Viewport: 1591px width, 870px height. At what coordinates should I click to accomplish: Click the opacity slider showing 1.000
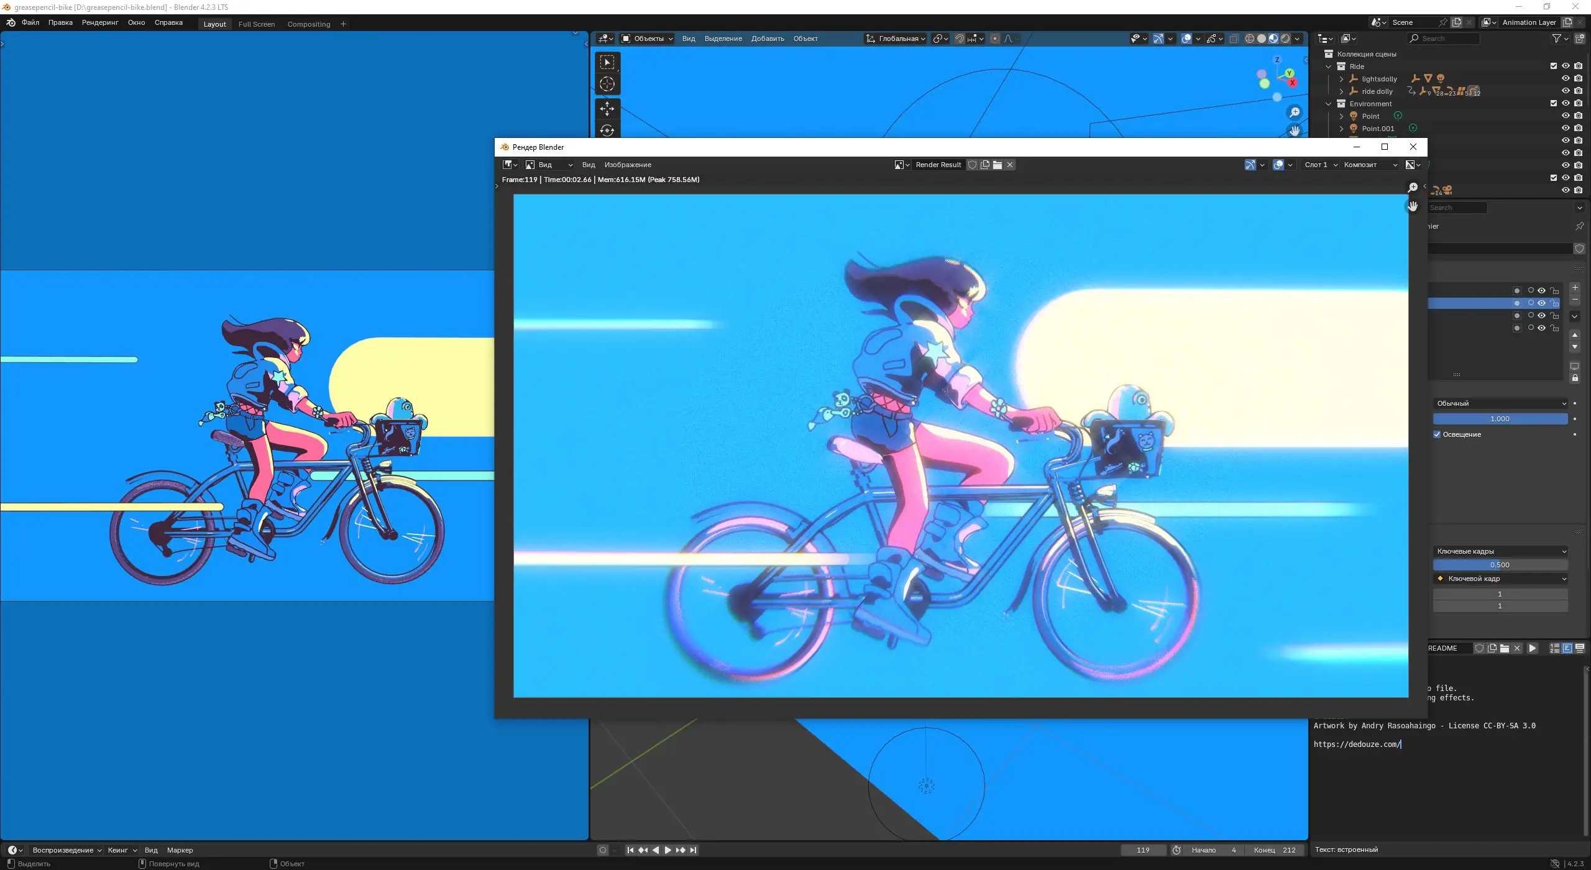1500,419
